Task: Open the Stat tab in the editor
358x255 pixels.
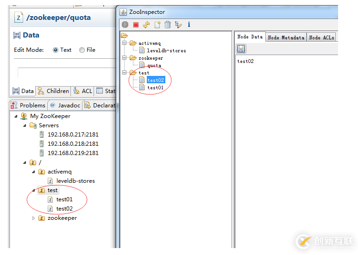Action: point(106,91)
